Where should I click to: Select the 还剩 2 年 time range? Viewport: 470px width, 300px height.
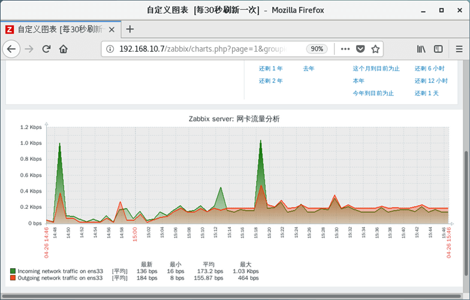(271, 81)
